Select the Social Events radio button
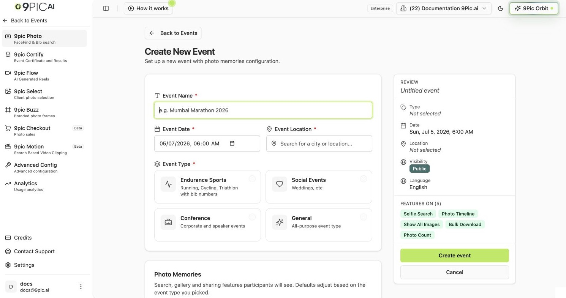Image resolution: width=566 pixels, height=298 pixels. click(364, 179)
